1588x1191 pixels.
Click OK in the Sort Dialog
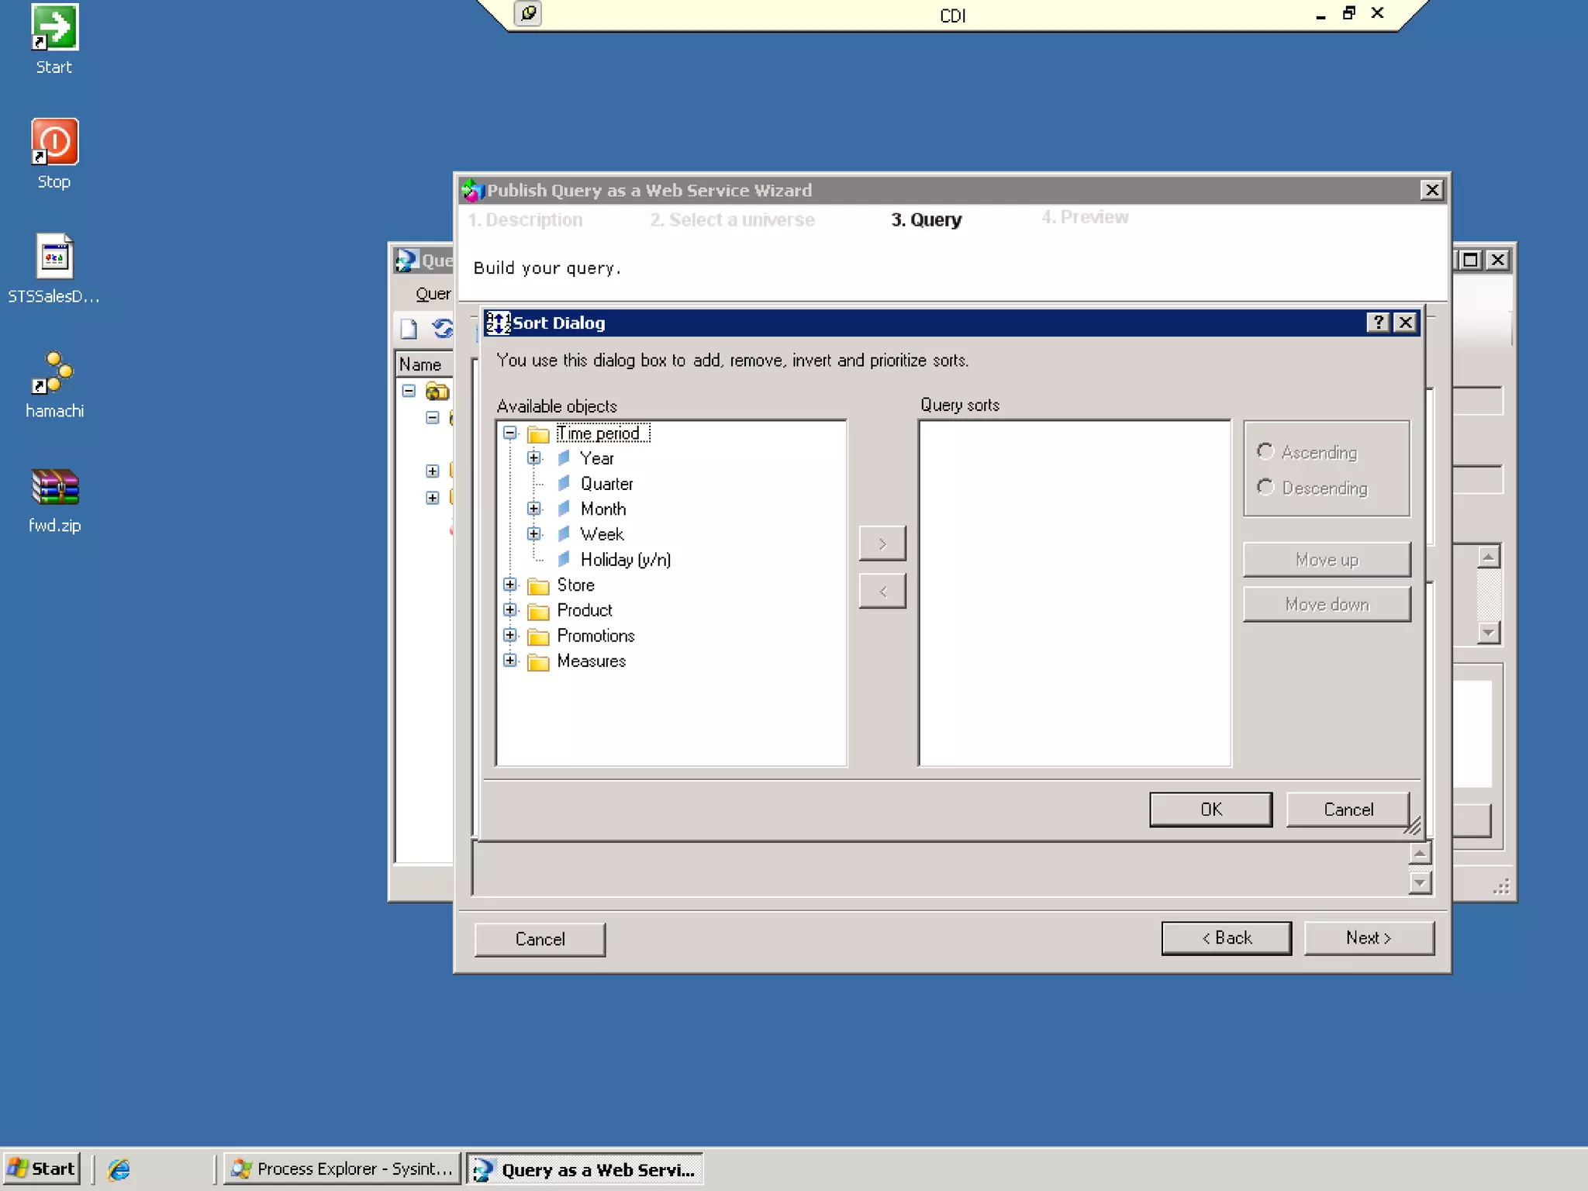pos(1210,810)
